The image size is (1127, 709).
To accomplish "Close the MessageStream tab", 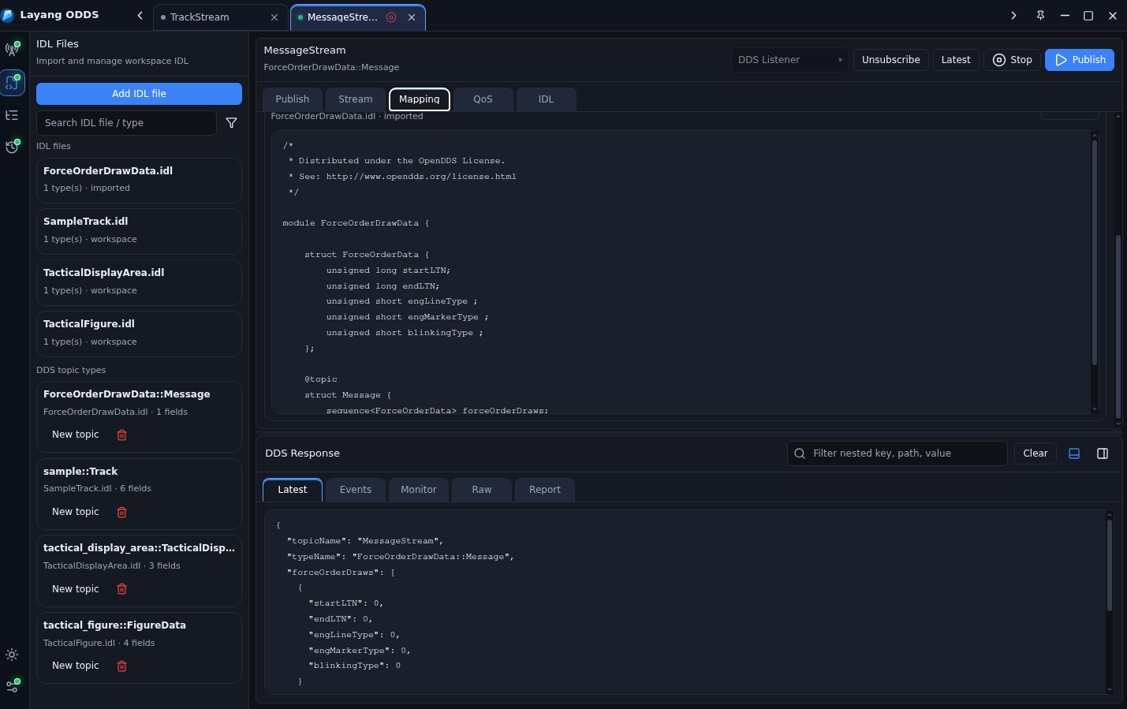I will 412,17.
